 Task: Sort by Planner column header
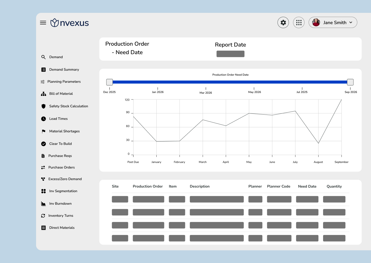pyautogui.click(x=255, y=186)
